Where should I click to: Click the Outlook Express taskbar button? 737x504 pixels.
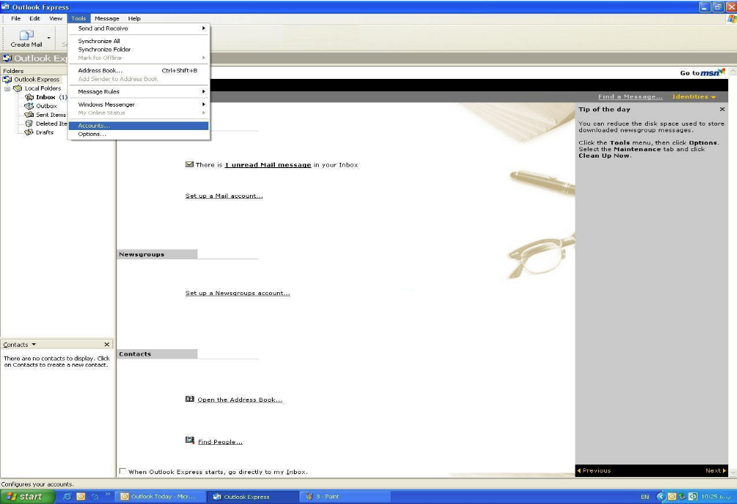point(253,497)
